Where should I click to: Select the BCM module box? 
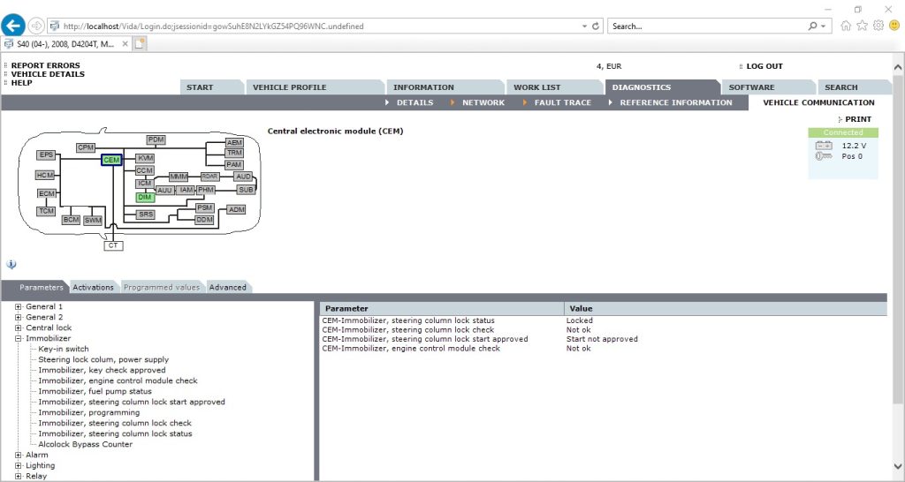71,220
